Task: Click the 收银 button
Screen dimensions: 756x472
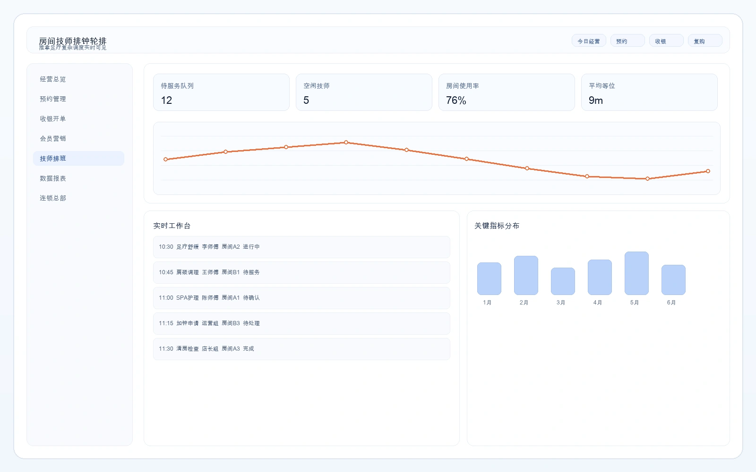Action: point(666,41)
